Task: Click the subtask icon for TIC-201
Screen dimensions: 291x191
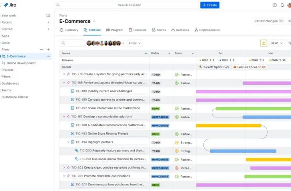Action: click(x=77, y=159)
